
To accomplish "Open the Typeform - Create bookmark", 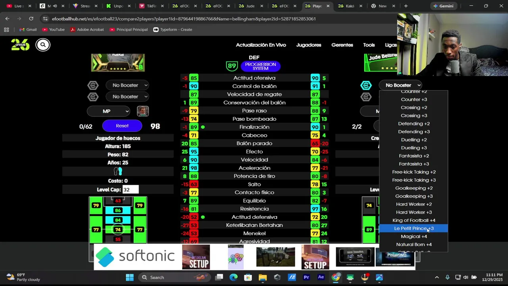I will click(173, 29).
